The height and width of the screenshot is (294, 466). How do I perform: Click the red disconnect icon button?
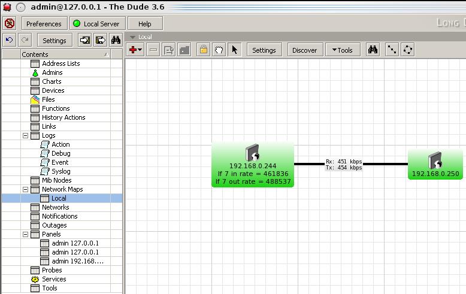[x=10, y=23]
